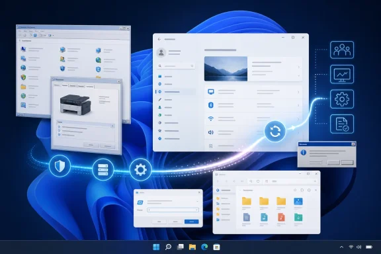Open the Bluetooth settings row

click(253, 105)
